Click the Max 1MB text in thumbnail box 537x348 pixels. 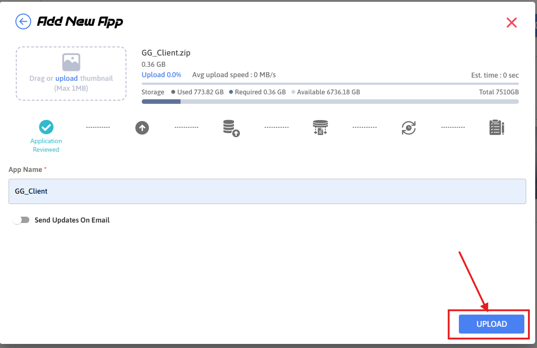coord(71,88)
